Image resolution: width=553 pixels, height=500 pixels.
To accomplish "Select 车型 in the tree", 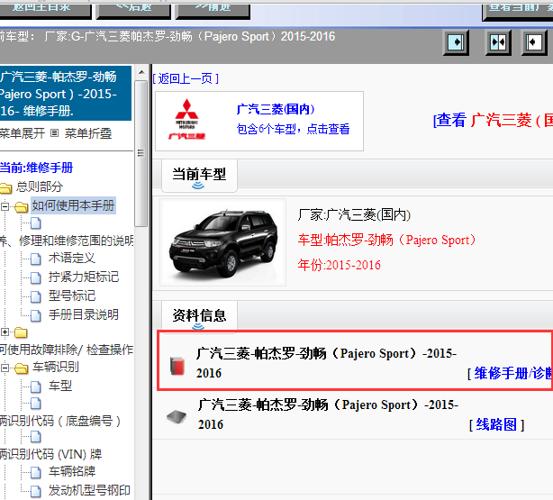I will pos(60,386).
